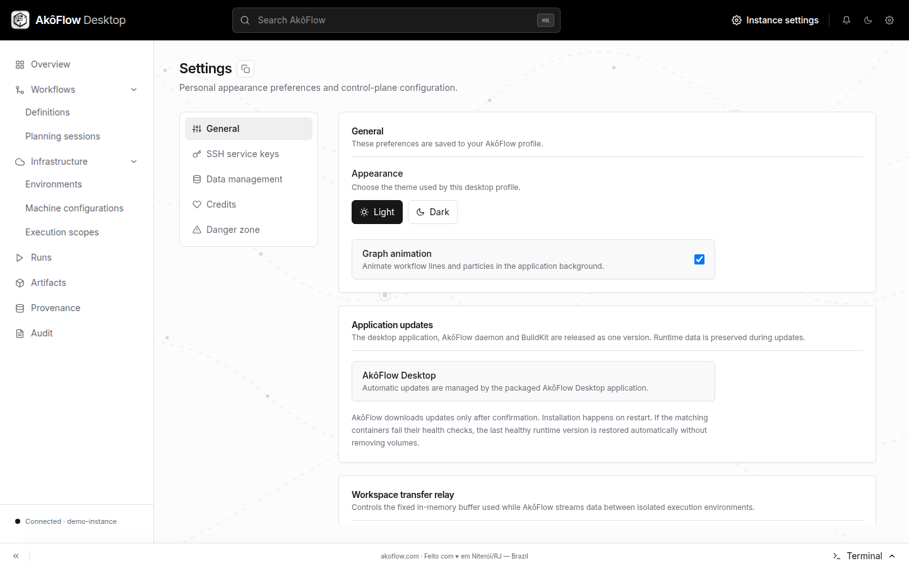Click the ⌘K shortcut badge in search
909x568 pixels.
545,20
